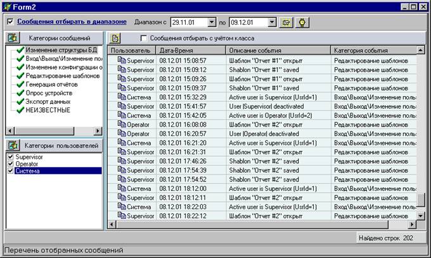This screenshot has width=431, height=258.
Task: Select Изменение структуры БД tree item
Action: pyautogui.click(x=61, y=50)
